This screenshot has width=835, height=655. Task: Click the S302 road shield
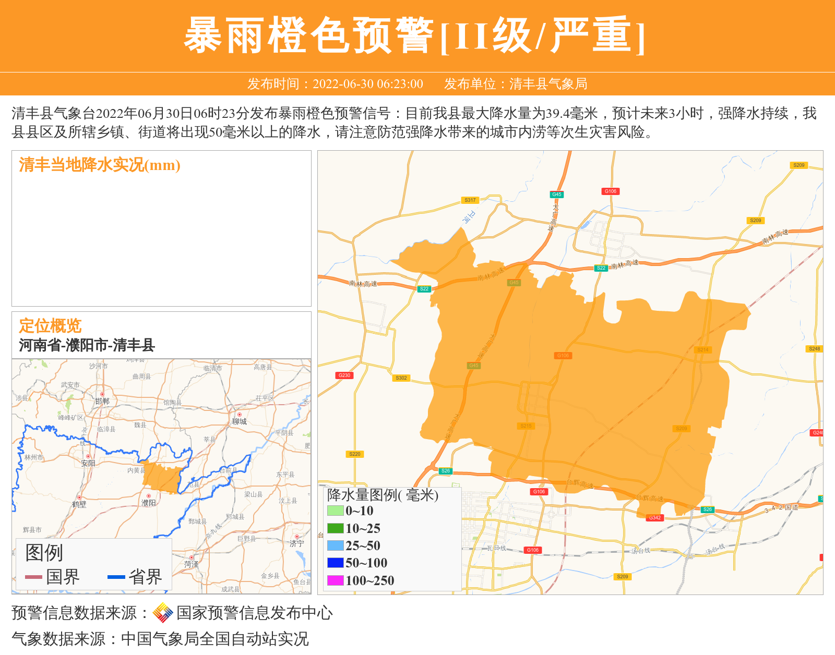coord(401,378)
